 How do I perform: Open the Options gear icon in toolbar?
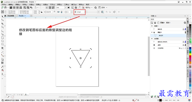95,8
